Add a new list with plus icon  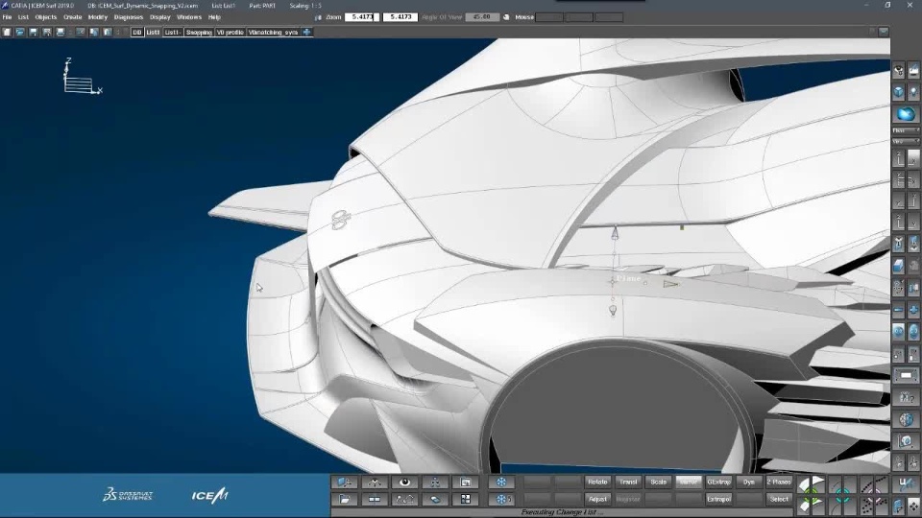(307, 33)
